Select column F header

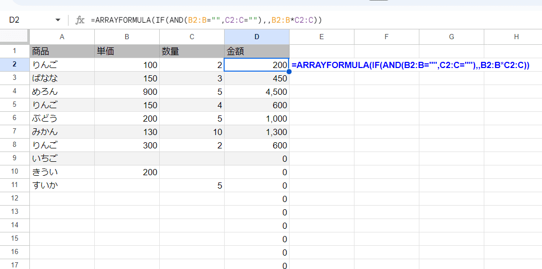pos(386,37)
